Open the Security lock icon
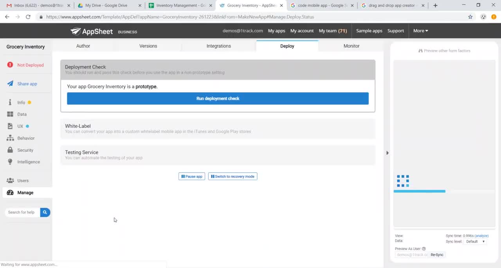 [10, 150]
